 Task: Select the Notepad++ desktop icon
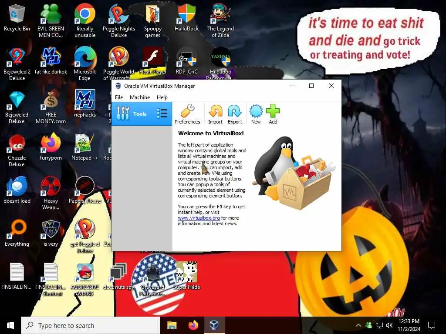coord(85,147)
